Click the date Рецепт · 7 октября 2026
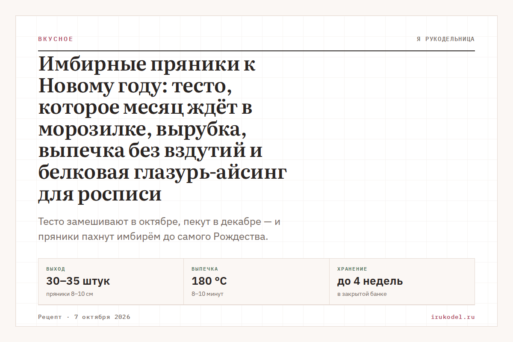513x342 pixels. pos(84,317)
